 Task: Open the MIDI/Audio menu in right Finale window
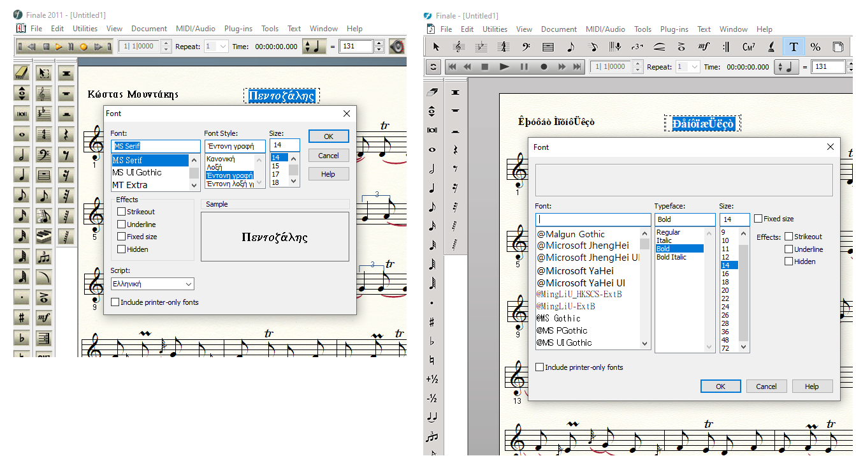(x=605, y=29)
